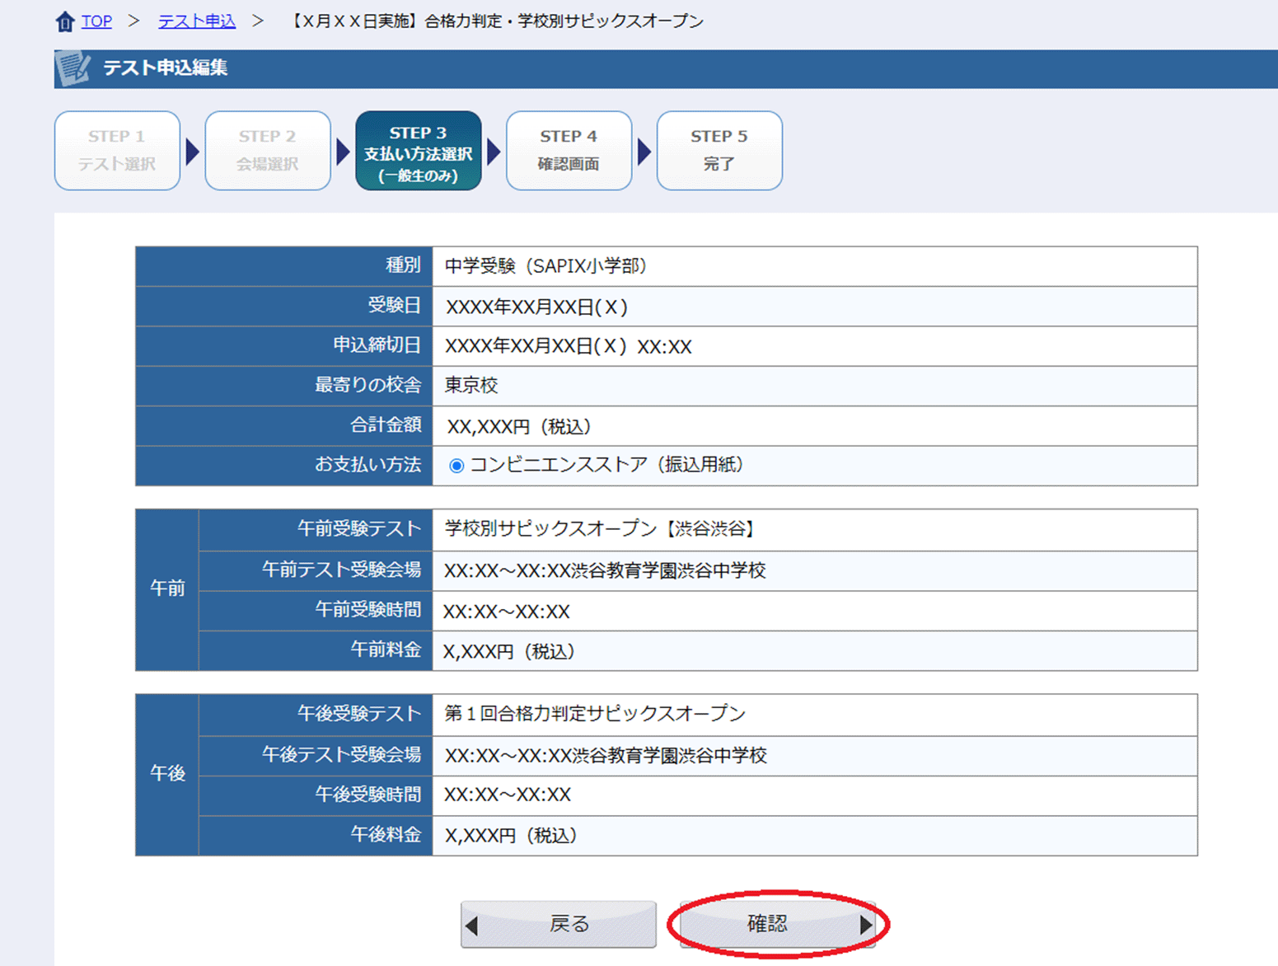The width and height of the screenshot is (1278, 966).
Task: Click the notepad icon in テスト申込編集 header
Action: 73,68
